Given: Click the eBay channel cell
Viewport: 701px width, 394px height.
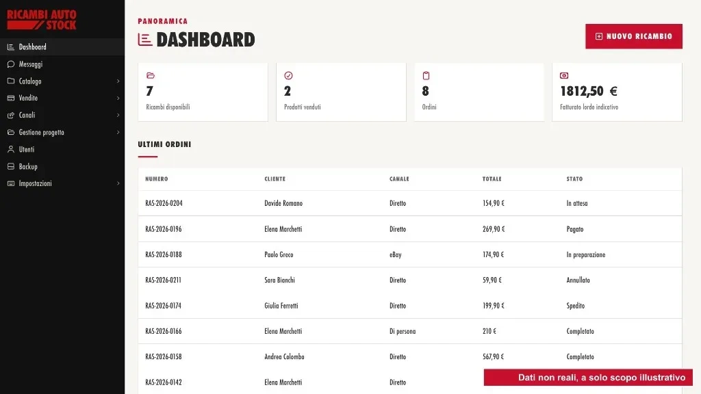Looking at the screenshot, I should tap(396, 254).
